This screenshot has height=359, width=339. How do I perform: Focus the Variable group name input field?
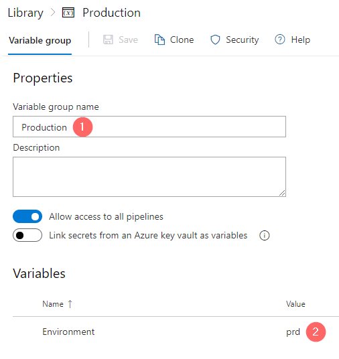[149, 127]
